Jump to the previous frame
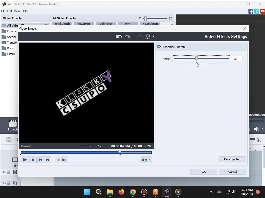 click(x=40, y=160)
